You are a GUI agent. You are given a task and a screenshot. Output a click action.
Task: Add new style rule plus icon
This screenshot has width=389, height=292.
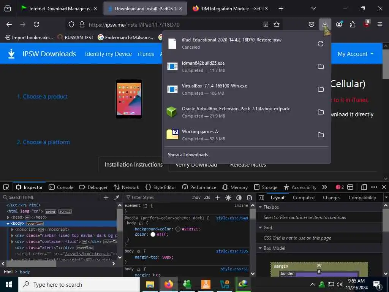point(218,198)
